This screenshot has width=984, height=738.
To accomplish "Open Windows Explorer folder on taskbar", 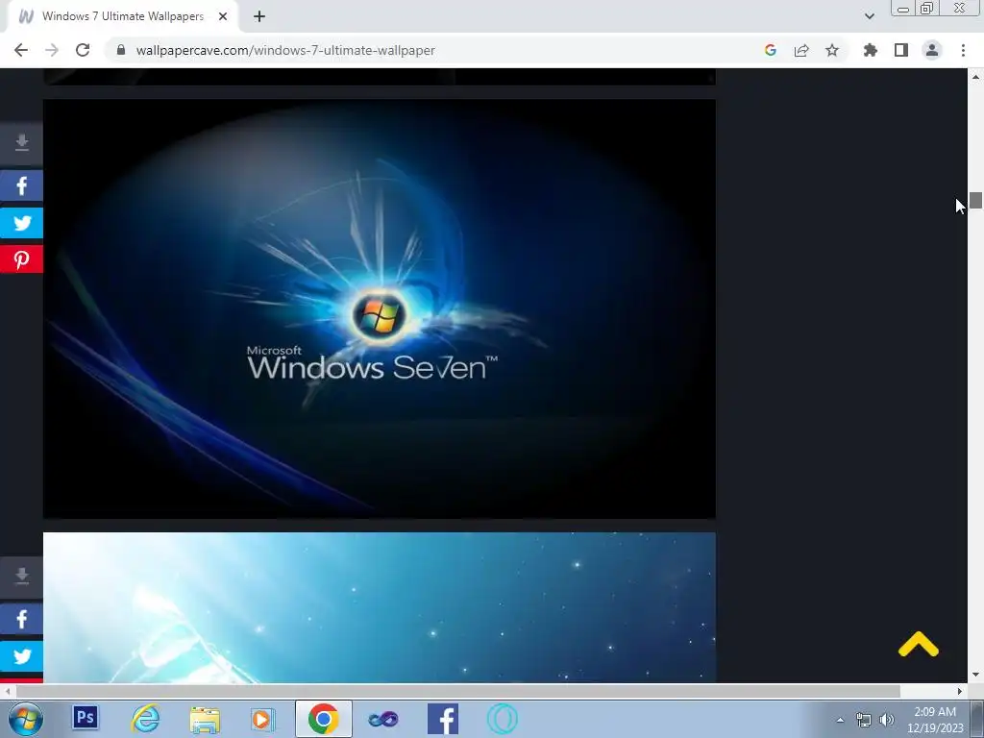I will (206, 719).
